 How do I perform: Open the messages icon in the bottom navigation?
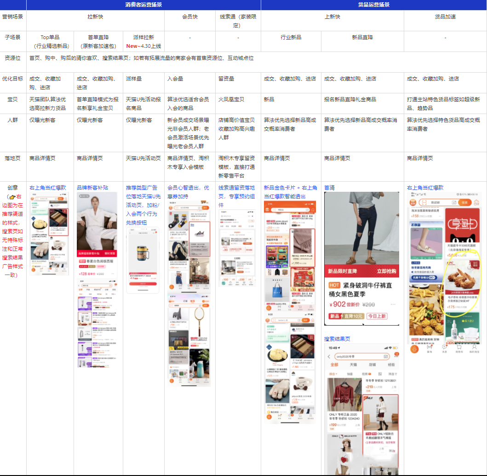pos(443,348)
